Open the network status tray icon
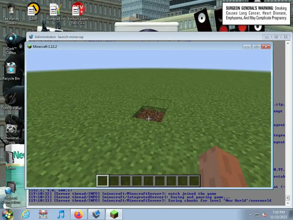This screenshot has height=220, width=293. [257, 215]
